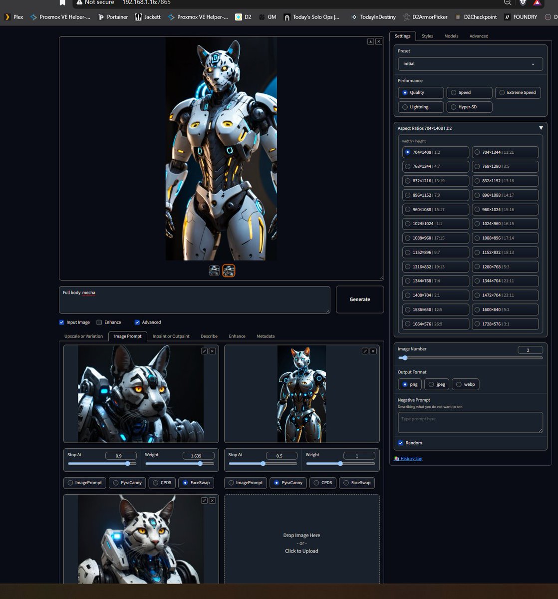Screen dimensions: 558x599
Task: Toggle the Random seed checkbox
Action: pyautogui.click(x=401, y=443)
